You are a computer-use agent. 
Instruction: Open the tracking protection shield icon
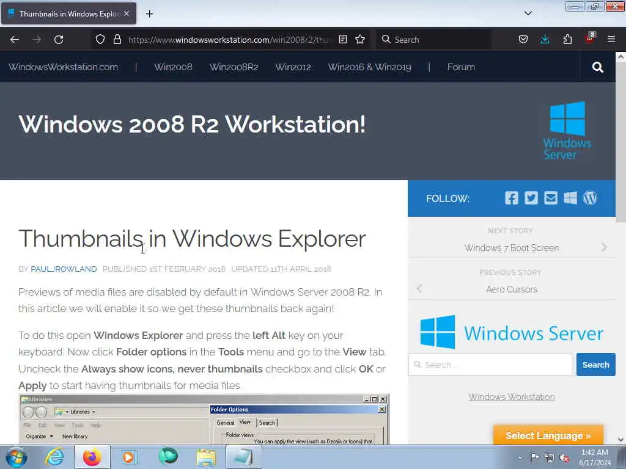pyautogui.click(x=100, y=39)
